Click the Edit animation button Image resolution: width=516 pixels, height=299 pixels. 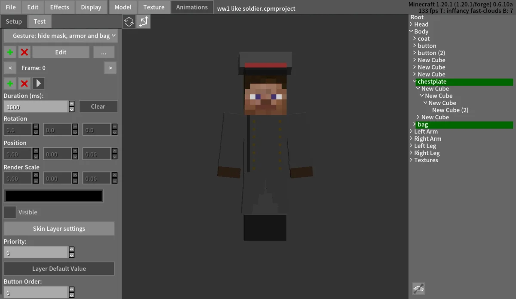(x=61, y=52)
